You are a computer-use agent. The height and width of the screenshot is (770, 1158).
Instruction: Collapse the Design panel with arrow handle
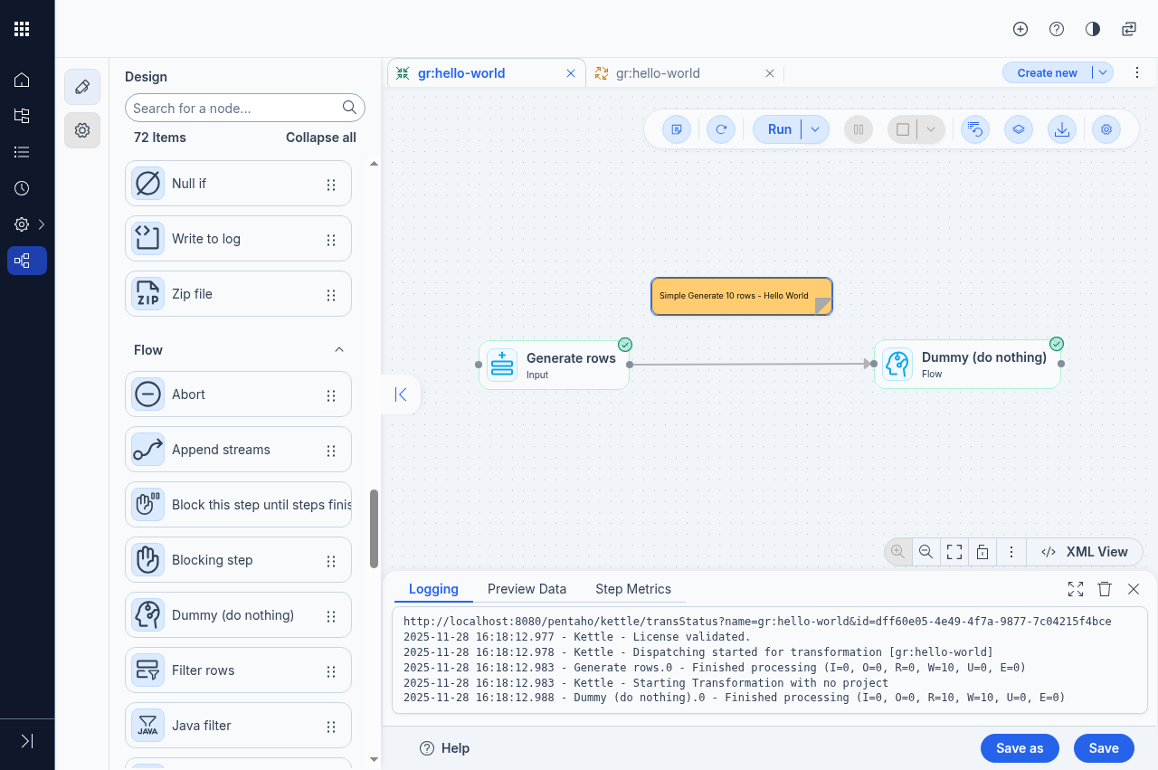click(x=401, y=395)
